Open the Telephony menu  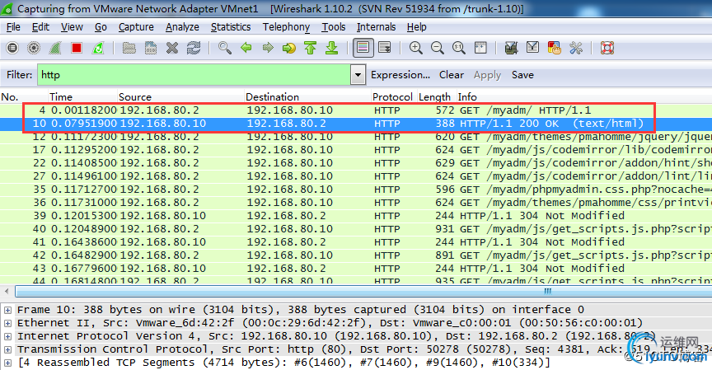pos(286,27)
